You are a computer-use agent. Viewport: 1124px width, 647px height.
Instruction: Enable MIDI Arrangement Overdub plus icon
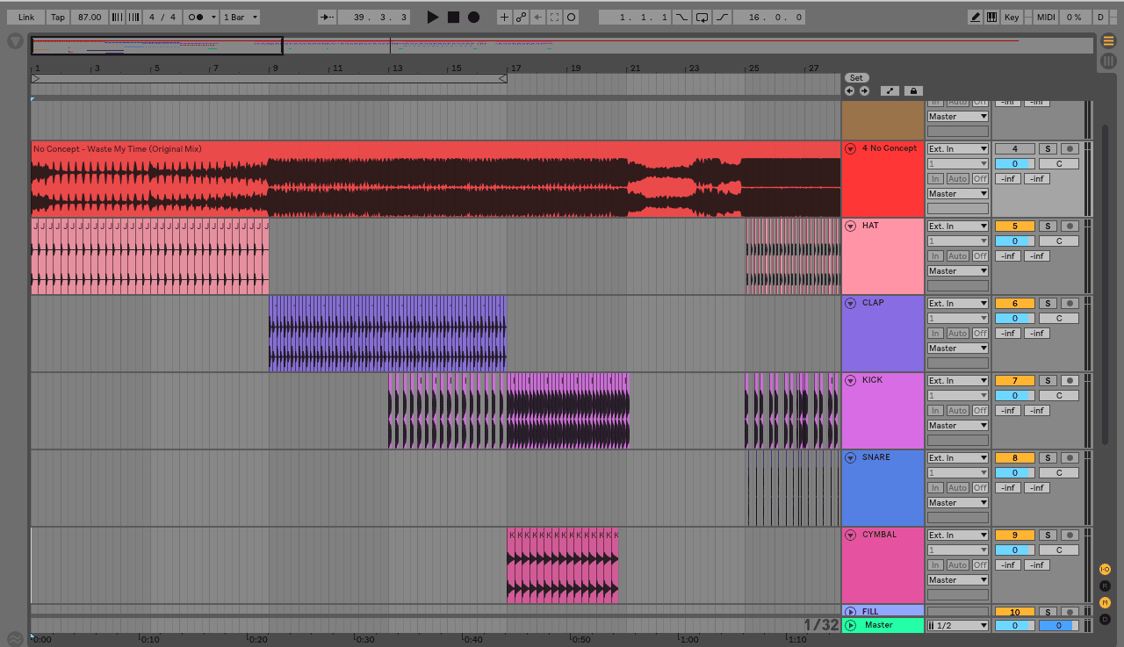point(504,17)
